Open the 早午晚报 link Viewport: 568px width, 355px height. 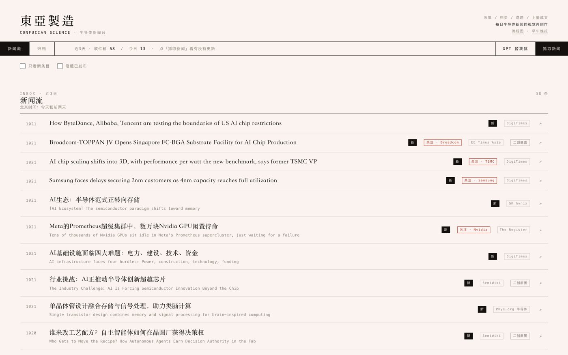540,31
